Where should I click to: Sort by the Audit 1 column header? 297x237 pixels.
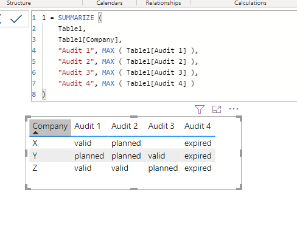click(x=88, y=126)
